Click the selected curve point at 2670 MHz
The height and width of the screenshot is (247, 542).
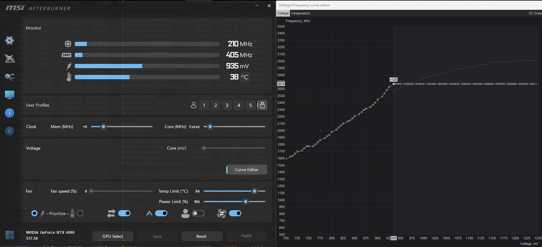tap(394, 84)
